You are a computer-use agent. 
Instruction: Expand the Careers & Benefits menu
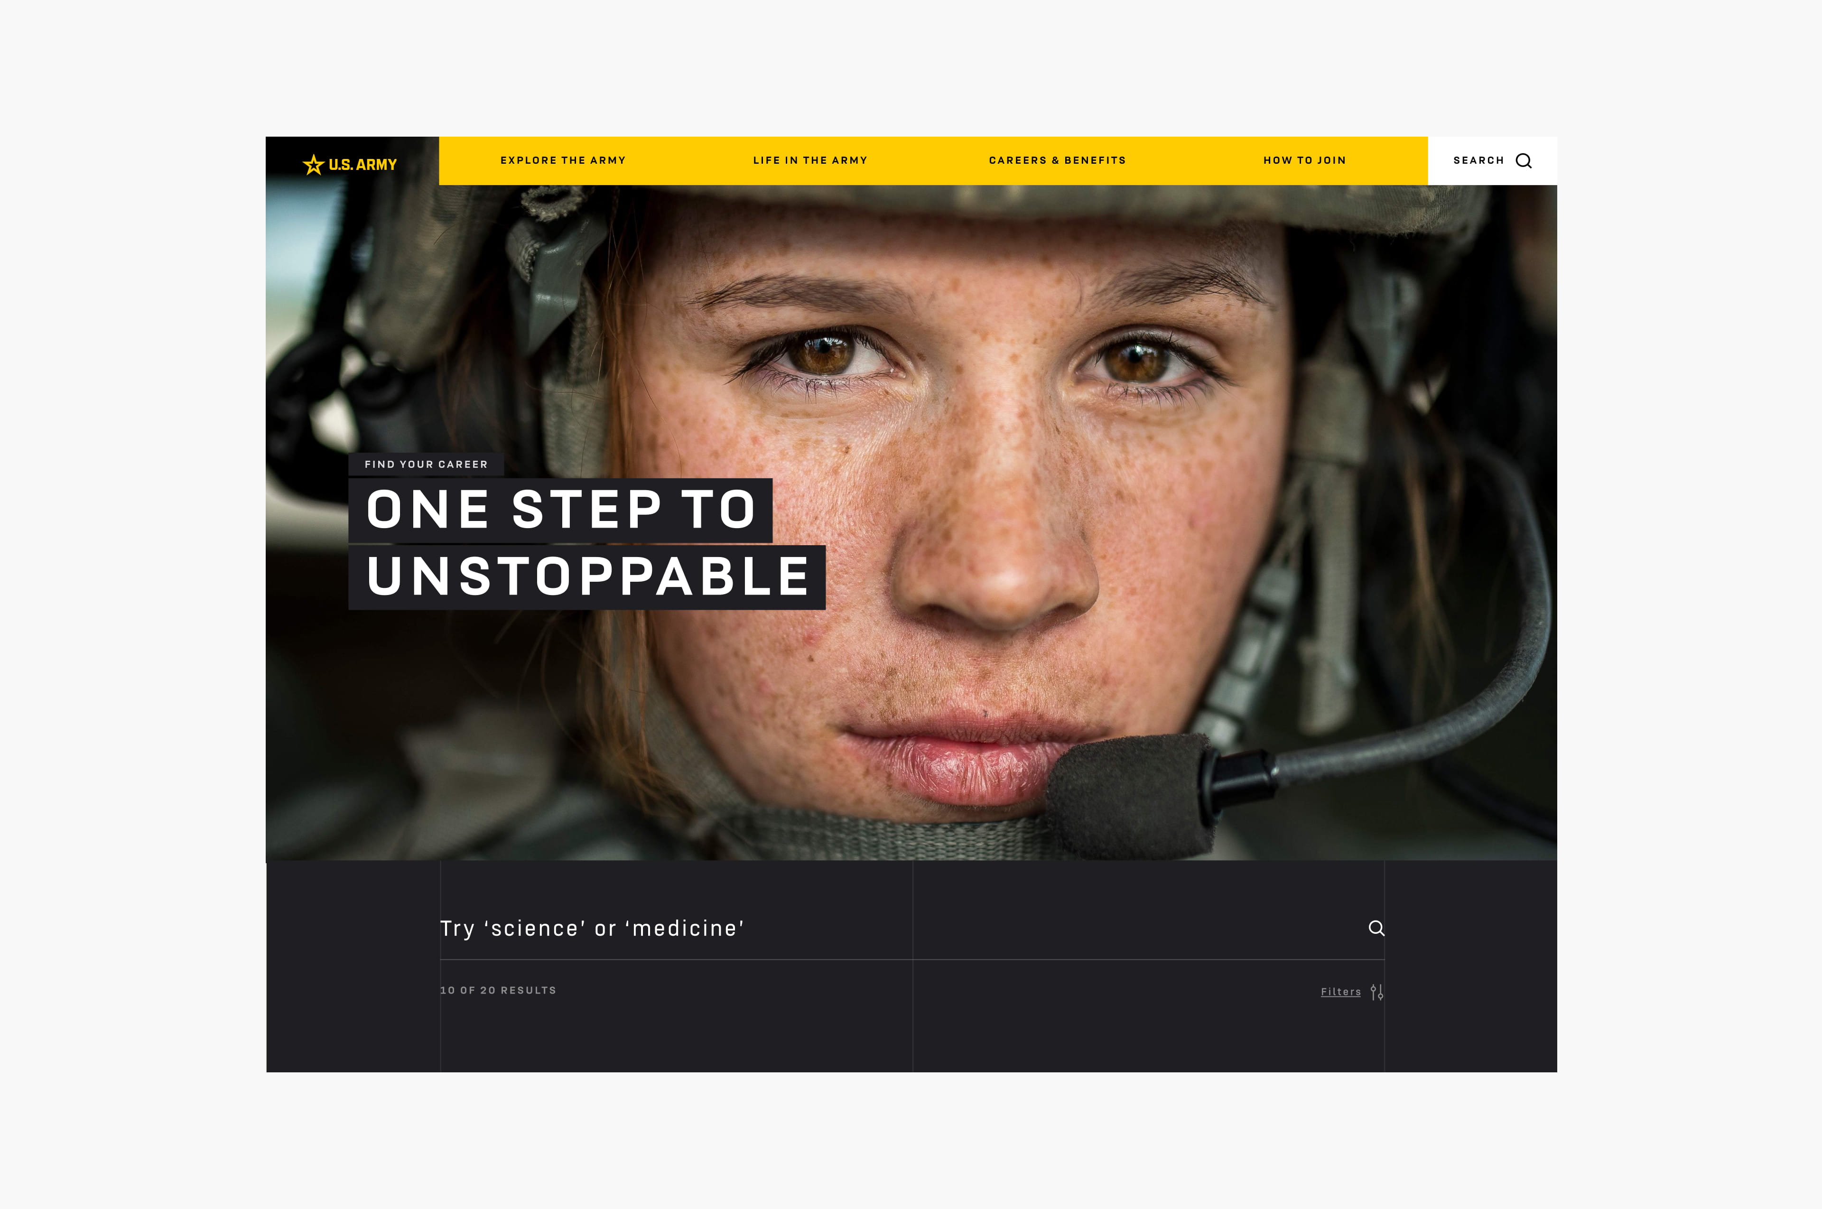1057,160
